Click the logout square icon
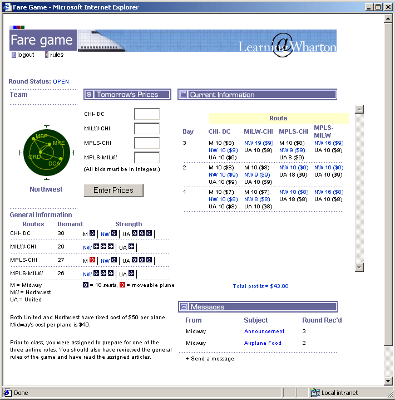The height and width of the screenshot is (400, 395). [14, 55]
